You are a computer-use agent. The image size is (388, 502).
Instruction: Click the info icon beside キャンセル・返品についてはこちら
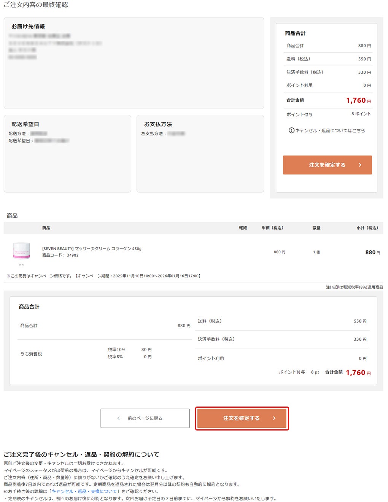tap(291, 130)
